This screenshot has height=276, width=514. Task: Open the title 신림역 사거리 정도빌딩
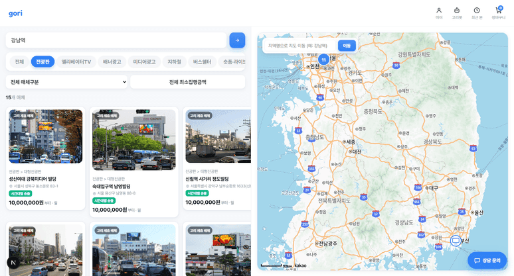[207, 179]
